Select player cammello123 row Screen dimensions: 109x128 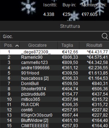click(x=54, y=62)
